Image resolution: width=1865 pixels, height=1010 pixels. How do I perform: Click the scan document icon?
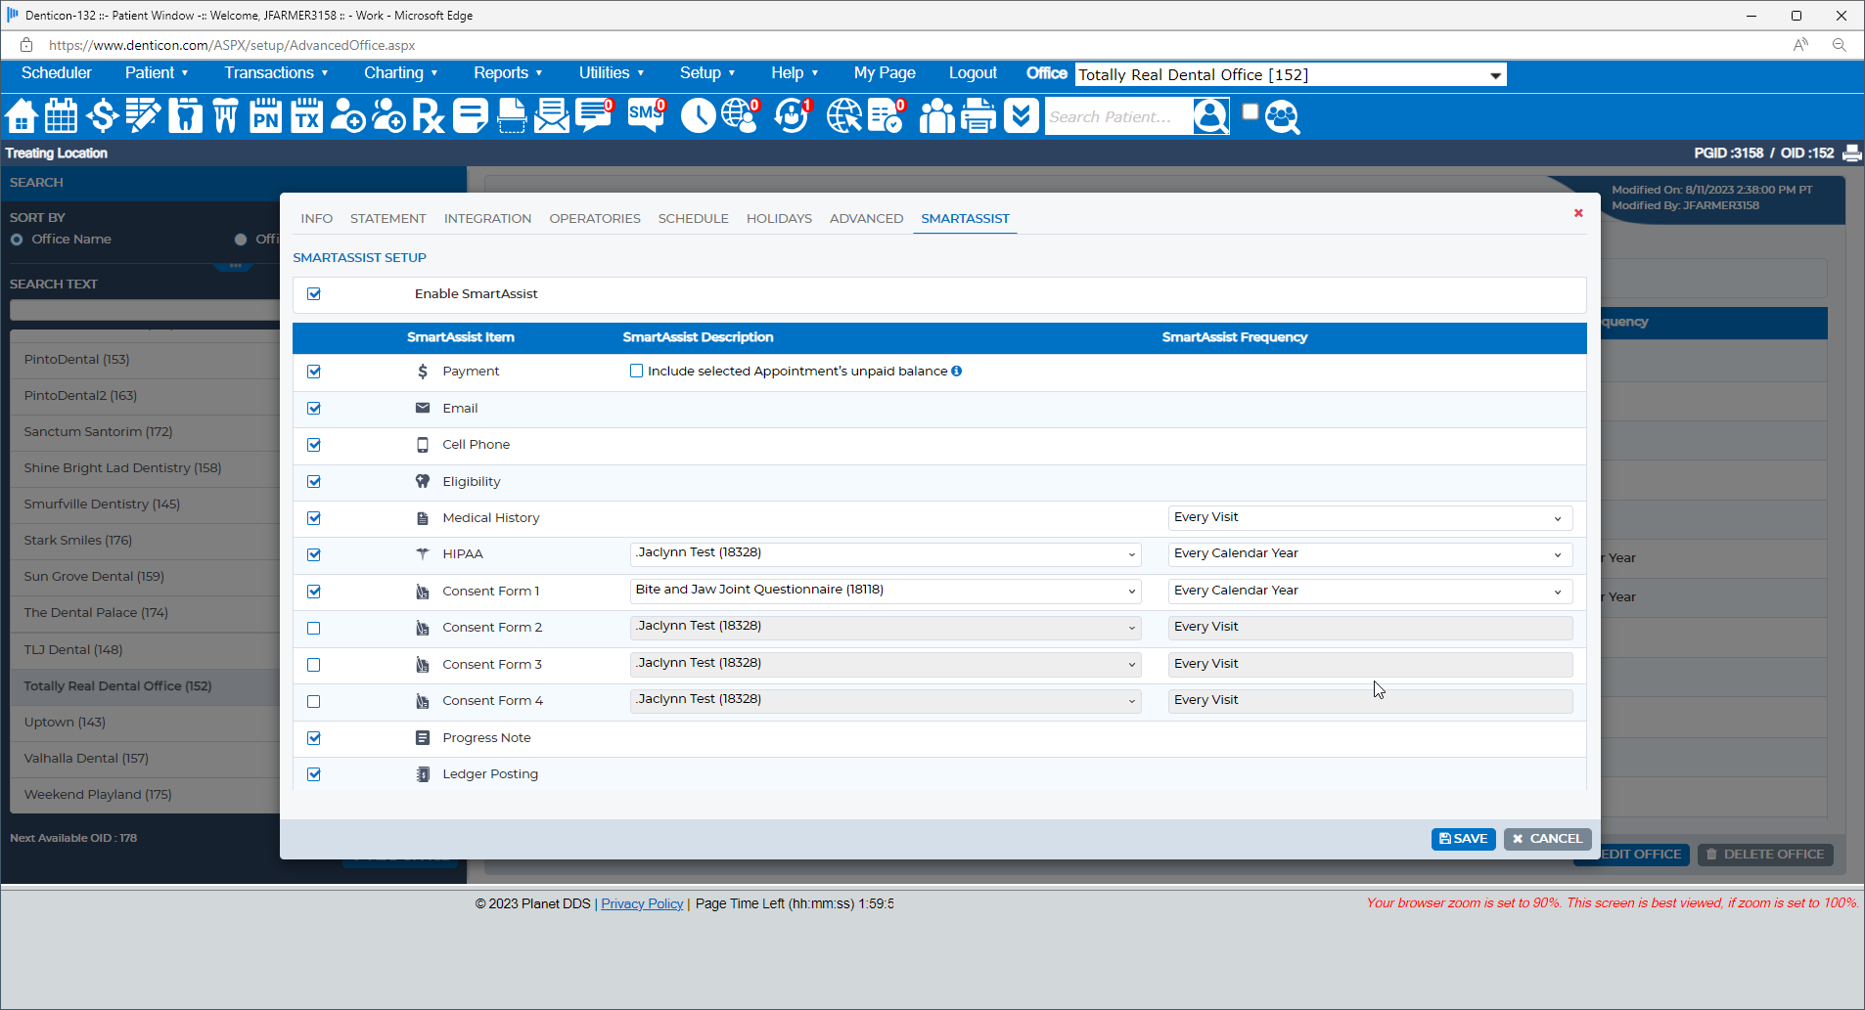coord(512,116)
